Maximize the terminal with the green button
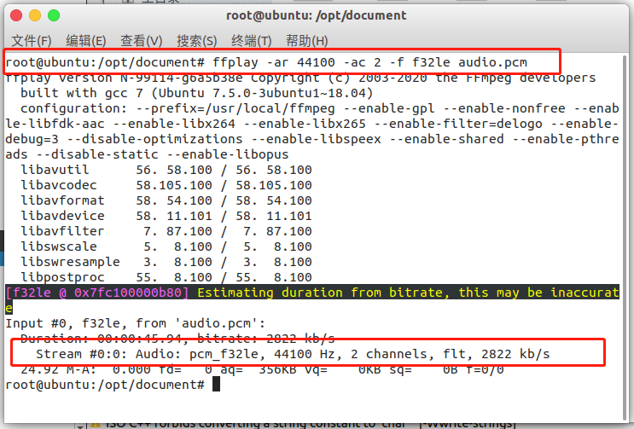The width and height of the screenshot is (634, 429). 54,15
